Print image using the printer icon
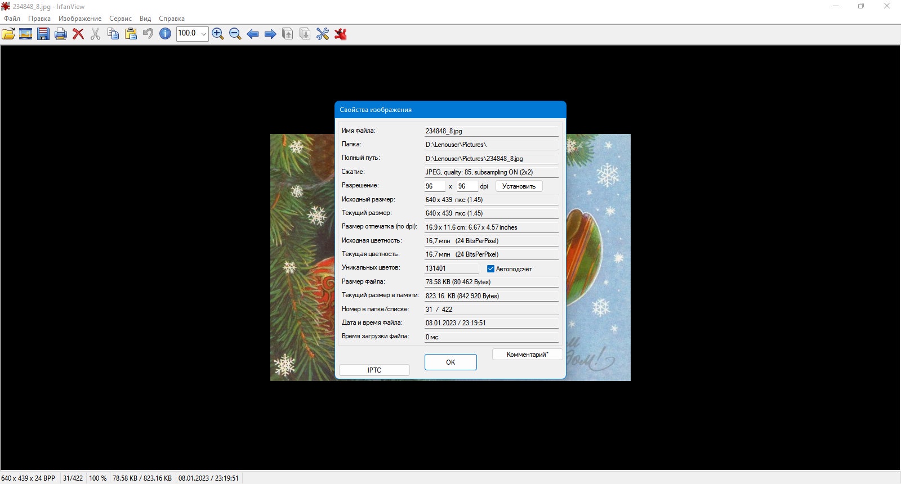 tap(61, 34)
